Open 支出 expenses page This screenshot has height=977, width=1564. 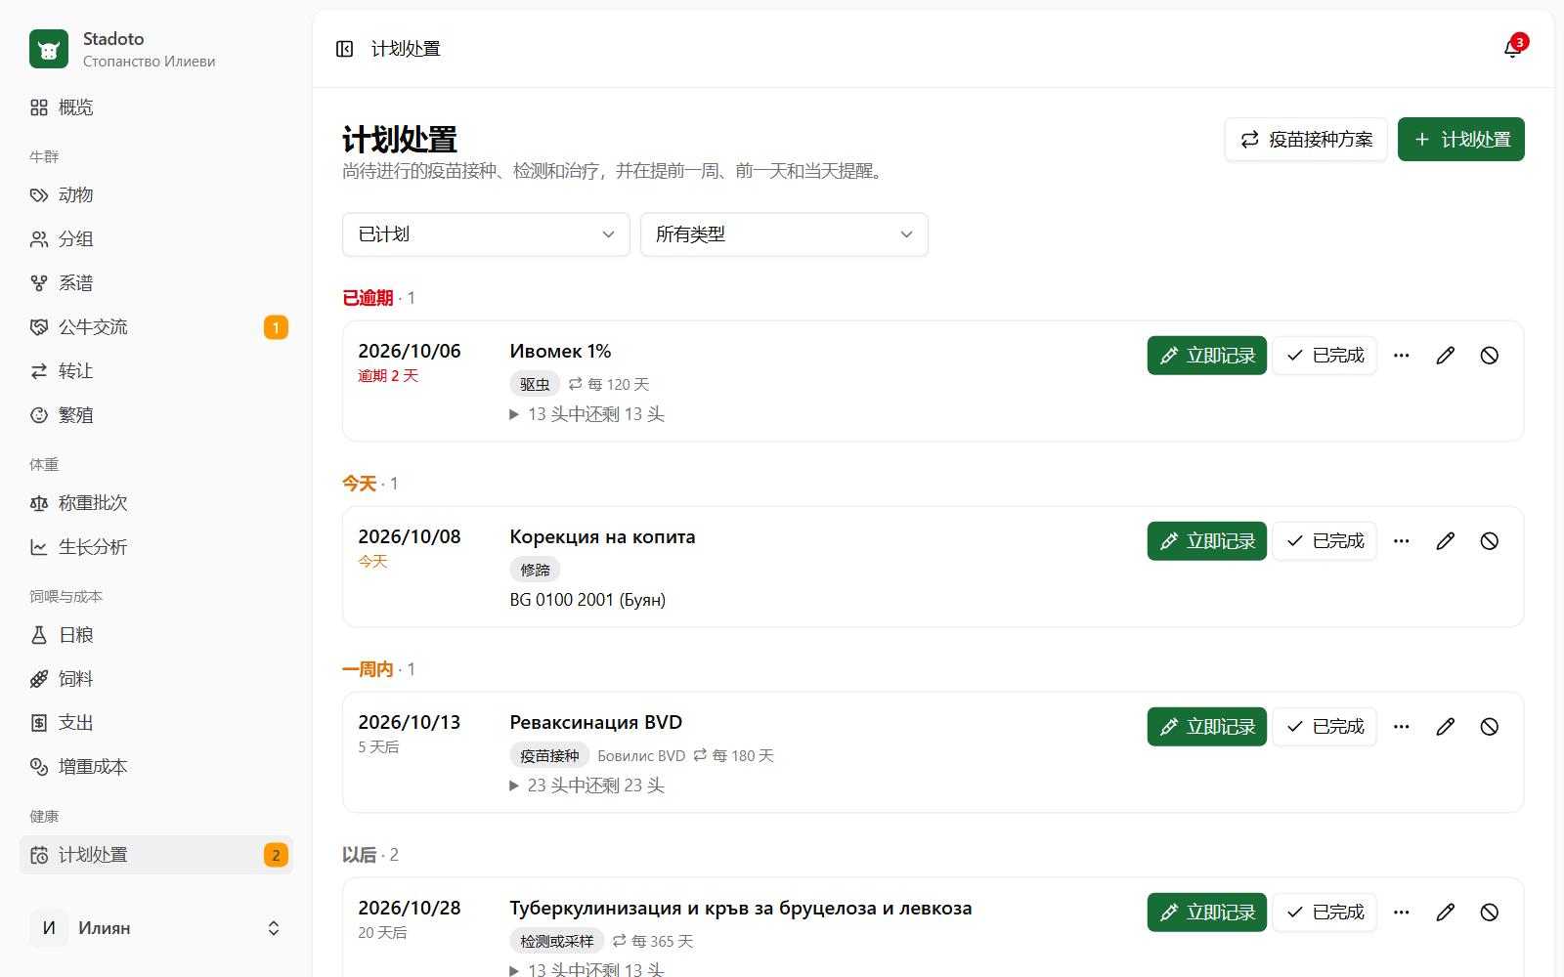tap(156, 723)
